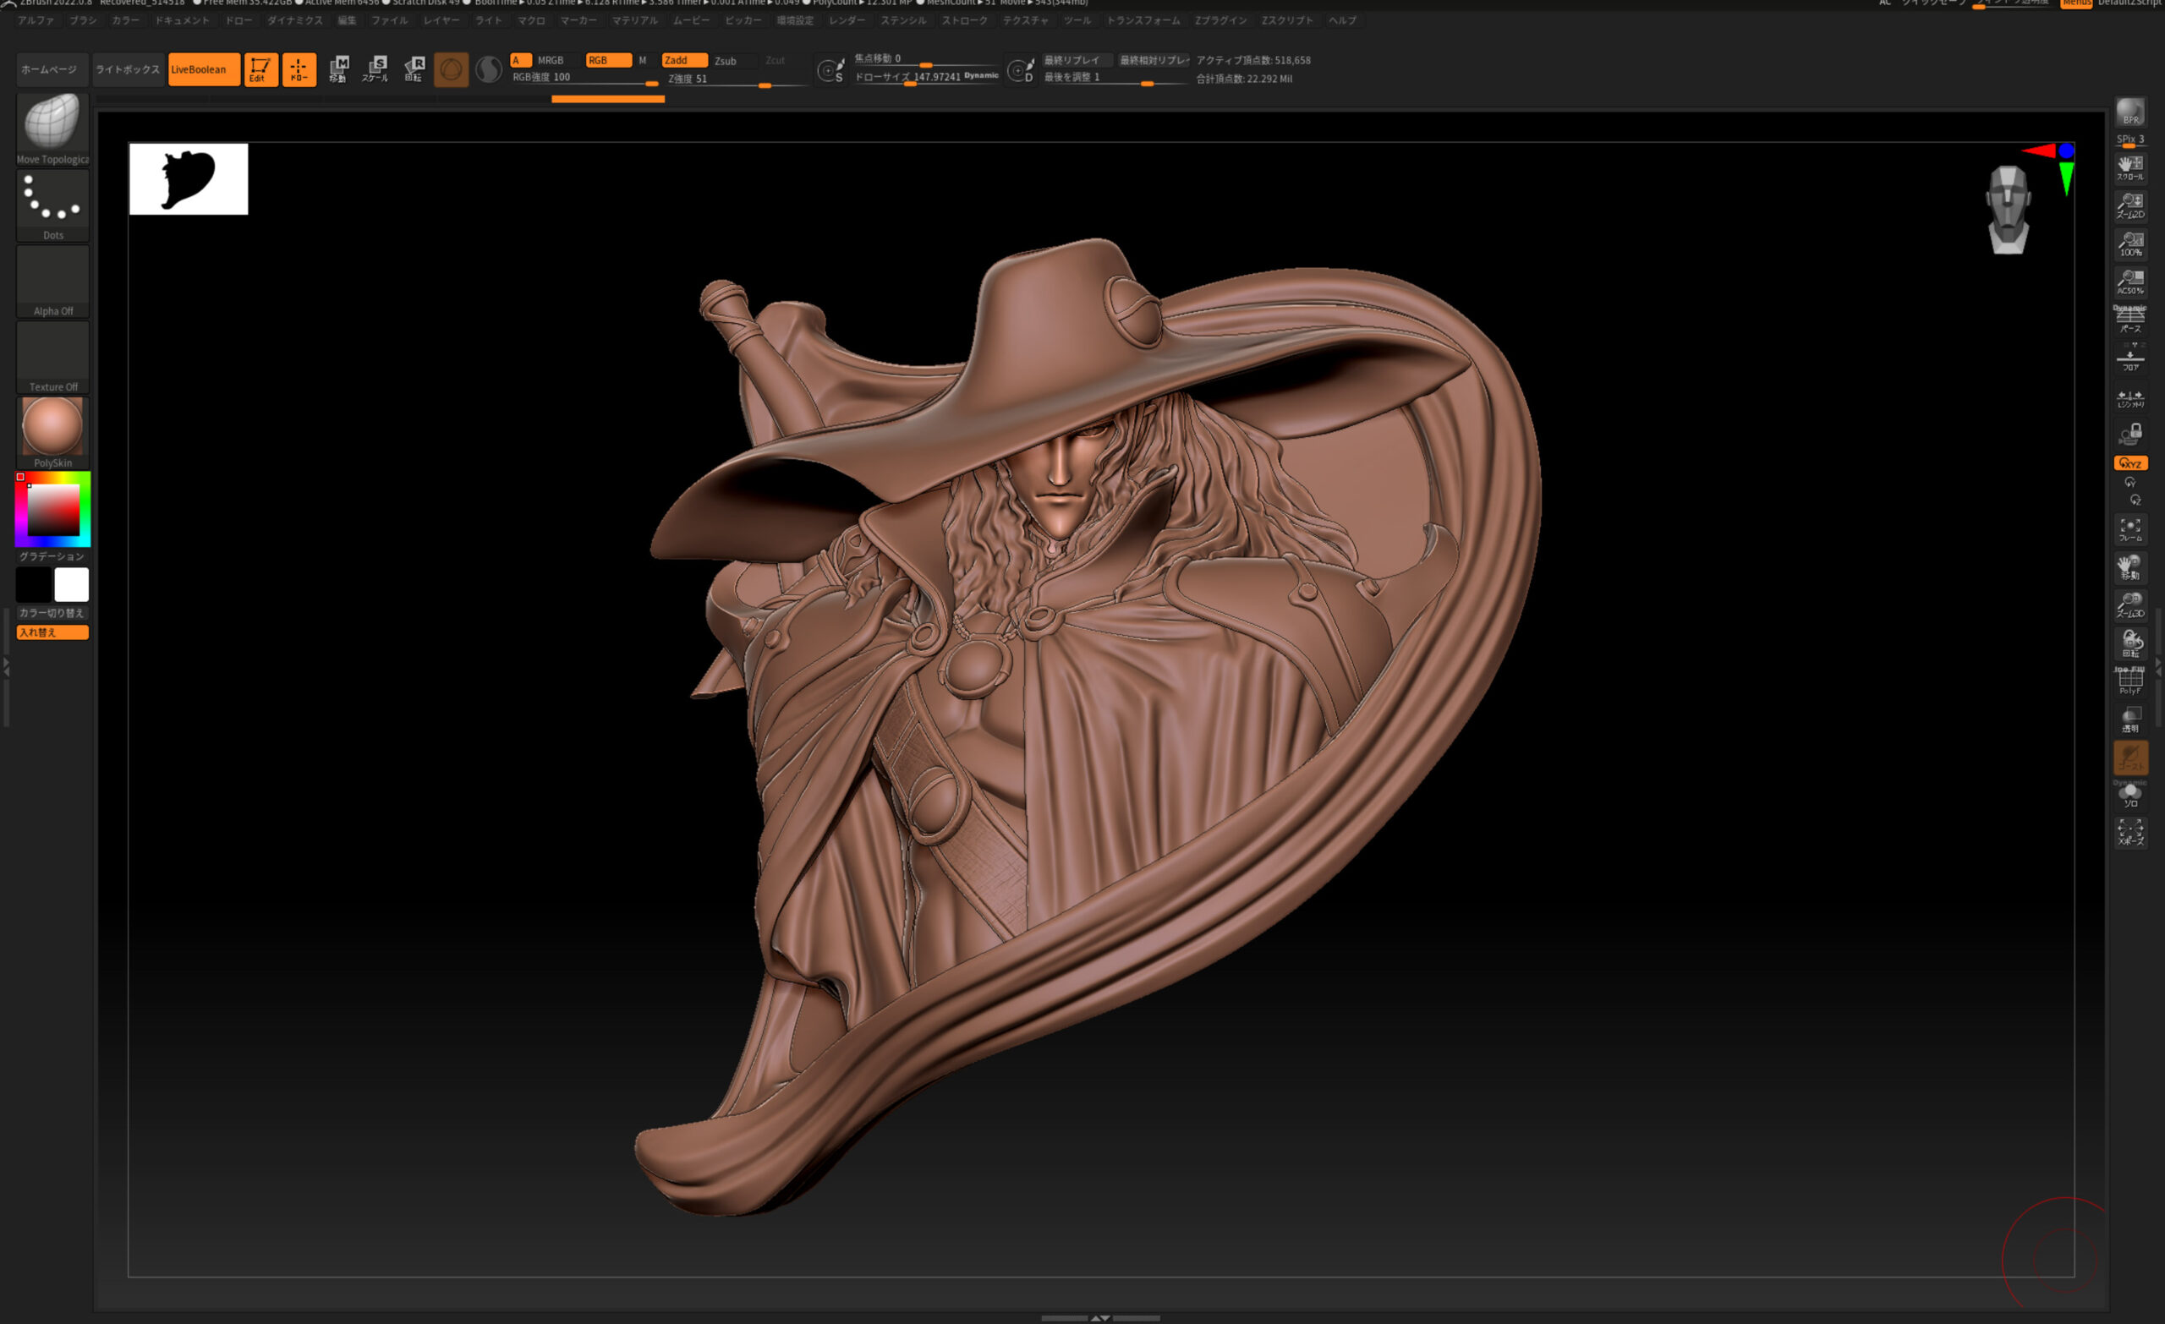The height and width of the screenshot is (1324, 2165).
Task: Click the RGB強度 slider
Action: 584,78
